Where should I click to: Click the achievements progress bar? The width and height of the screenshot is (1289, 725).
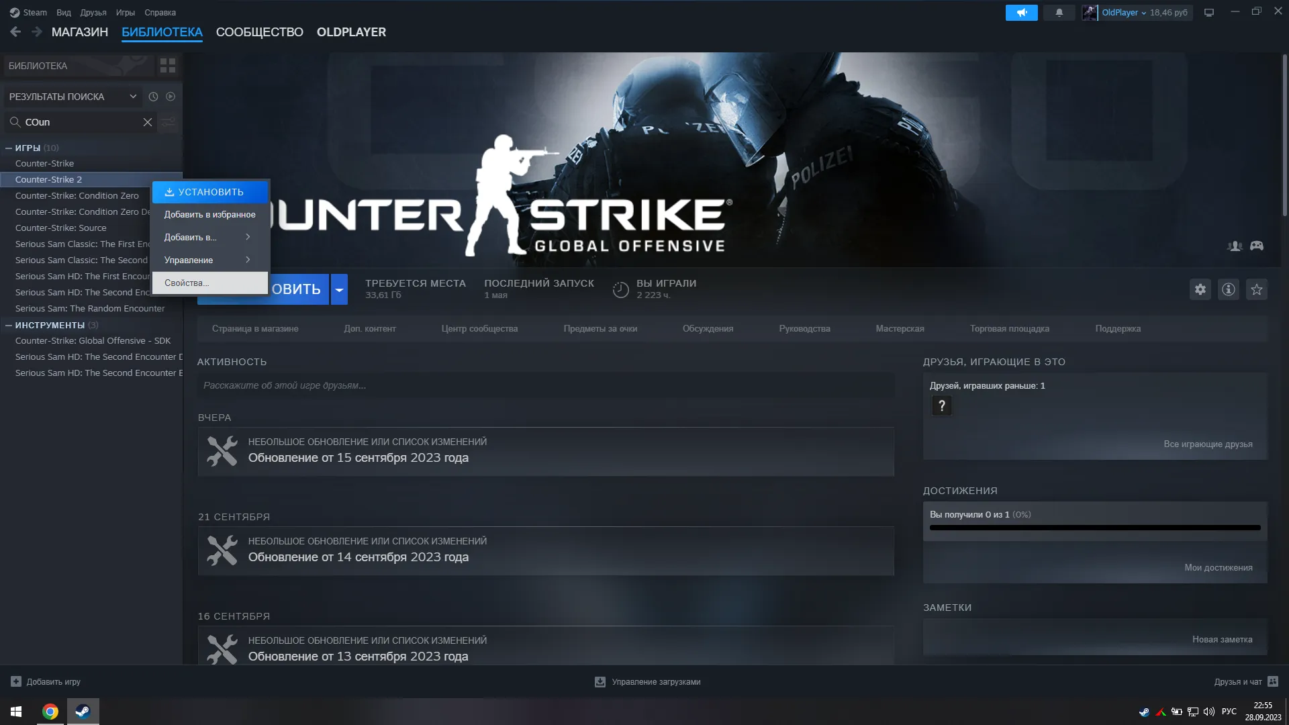(x=1095, y=528)
